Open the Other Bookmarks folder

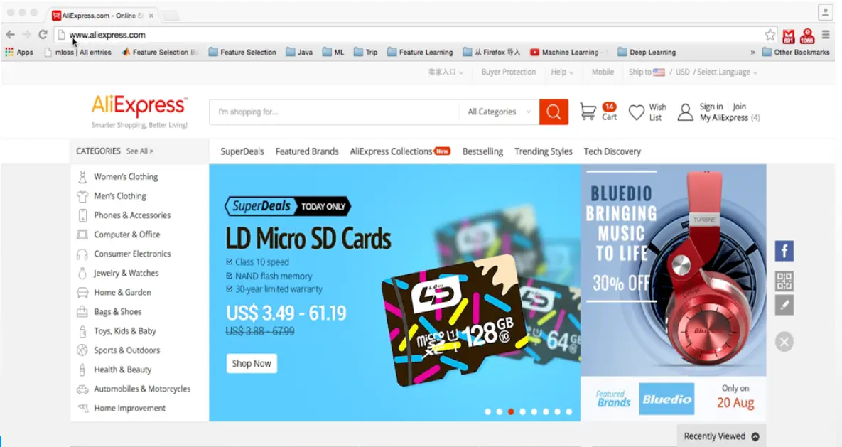[x=796, y=52]
